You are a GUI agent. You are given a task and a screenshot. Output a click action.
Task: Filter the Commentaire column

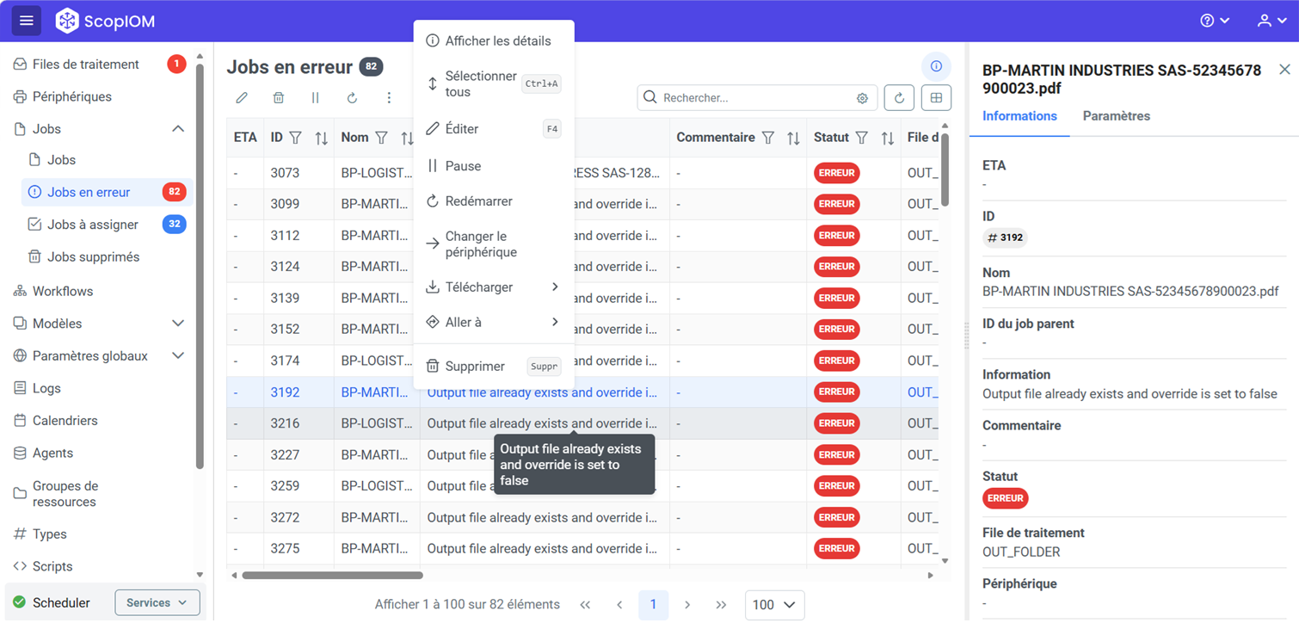768,138
